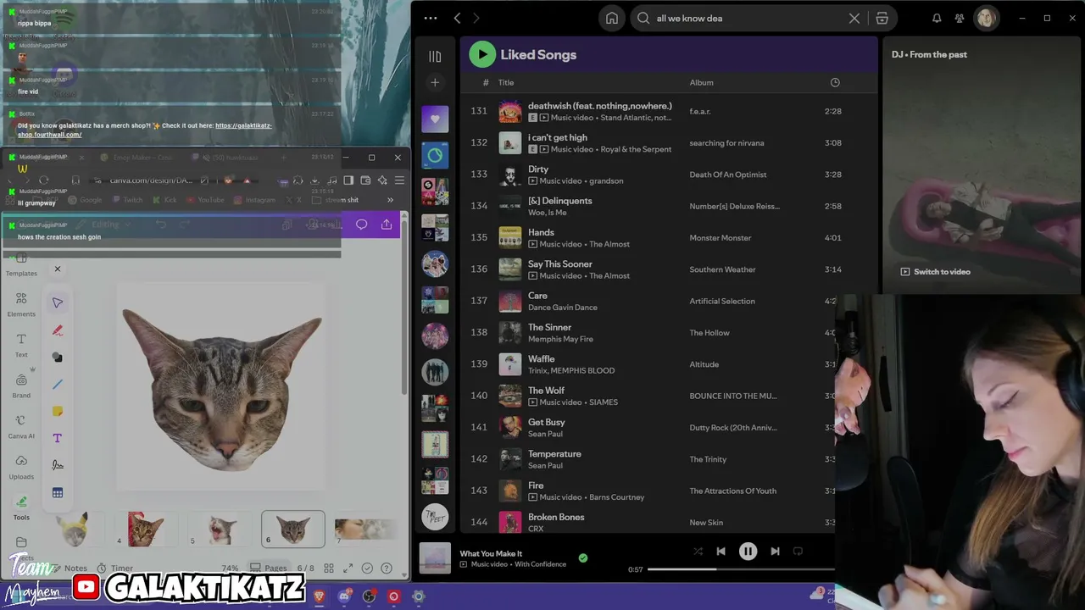
Task: Select song 'i can't get high'
Action: point(558,137)
